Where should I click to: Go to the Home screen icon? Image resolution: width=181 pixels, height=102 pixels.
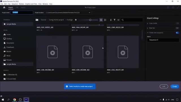click(x=4, y=7)
